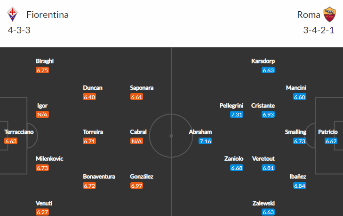Click goalkeeper Terracciano's name

[19, 132]
